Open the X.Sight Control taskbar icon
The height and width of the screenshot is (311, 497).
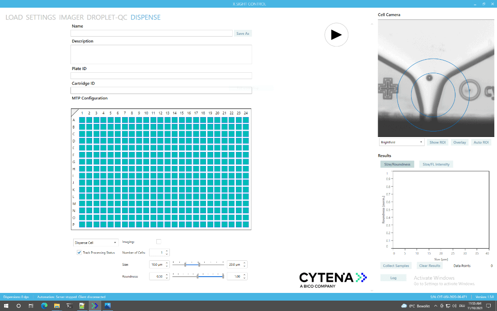click(x=95, y=306)
